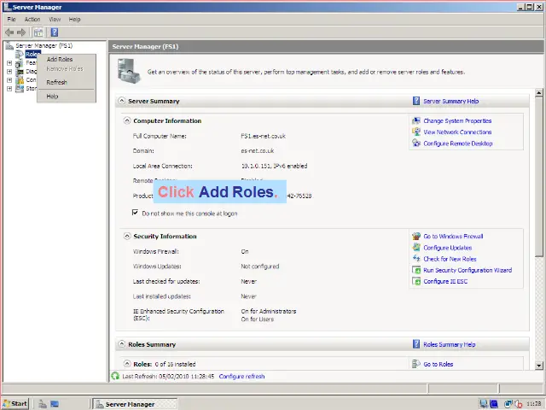Click the Roles Summary Help icon
The image size is (546, 410).
[x=416, y=344]
